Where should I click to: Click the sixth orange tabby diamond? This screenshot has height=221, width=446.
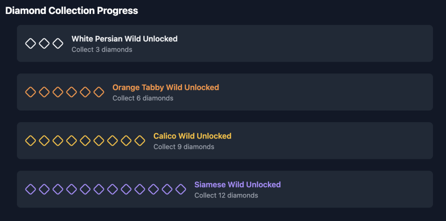coord(99,92)
